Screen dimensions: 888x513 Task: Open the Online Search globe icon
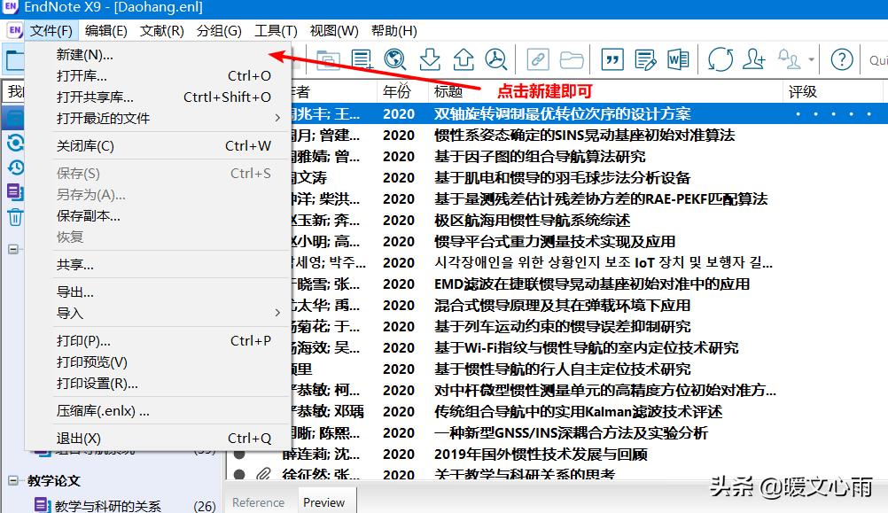[393, 59]
